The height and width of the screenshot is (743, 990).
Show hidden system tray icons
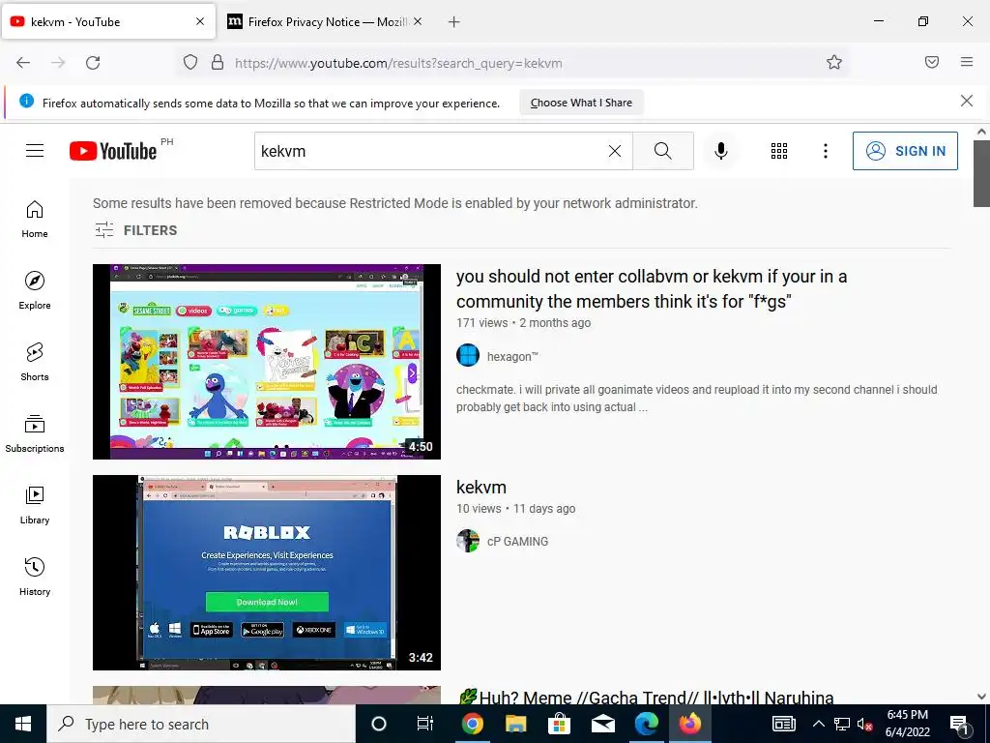(x=818, y=724)
